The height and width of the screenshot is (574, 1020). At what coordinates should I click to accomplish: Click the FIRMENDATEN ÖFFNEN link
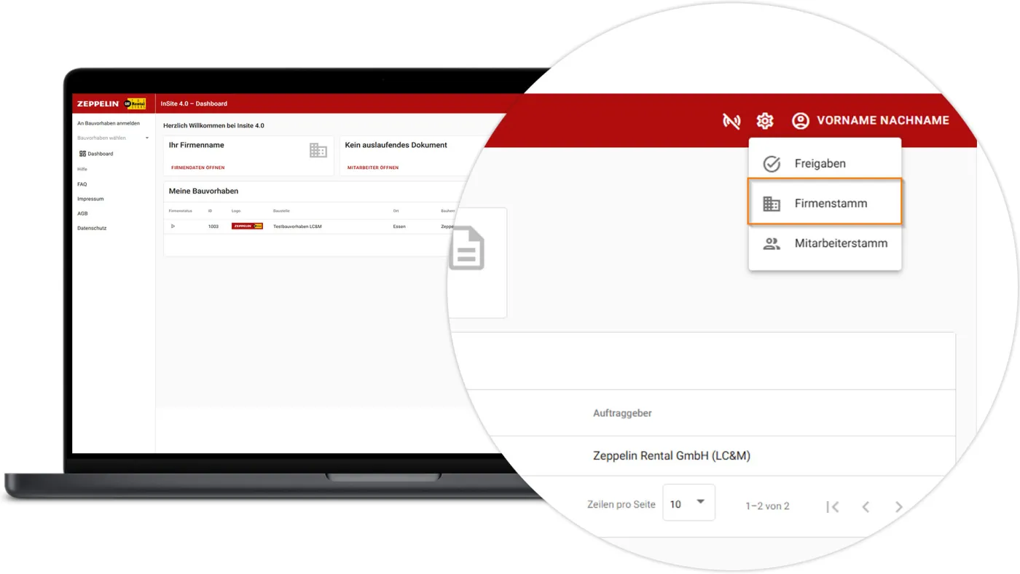pos(197,168)
